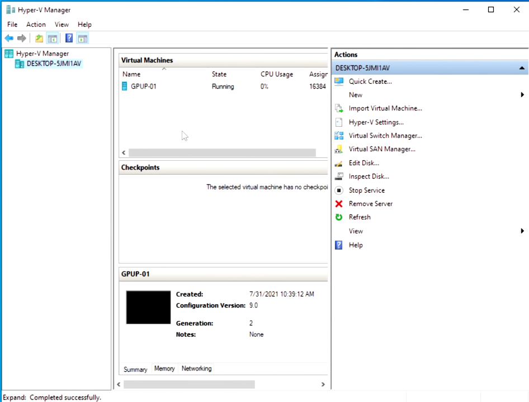
Task: Sort by the Assigned Memory column header
Action: pos(318,74)
